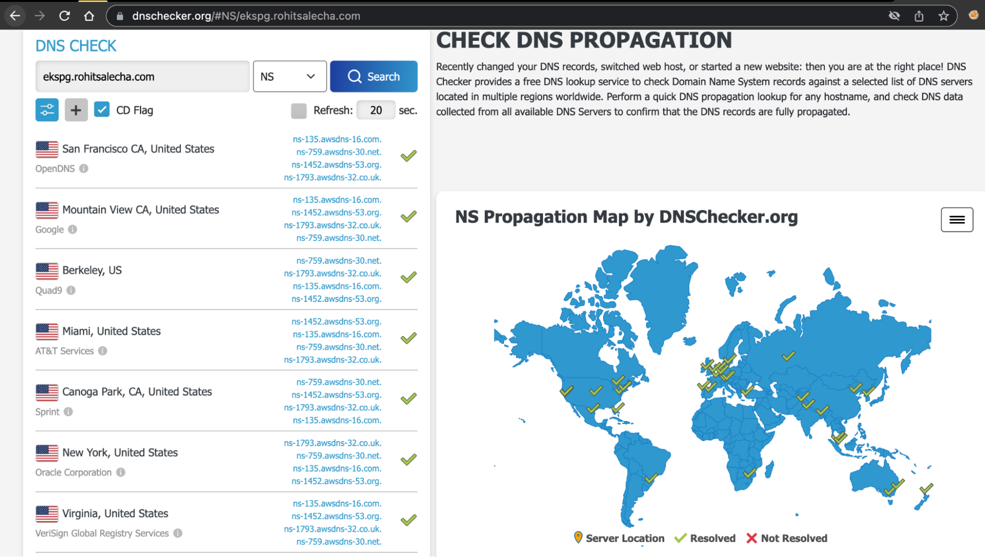Click checkmark marker on South Africa in map
Screen dimensions: 985x557
click(750, 473)
